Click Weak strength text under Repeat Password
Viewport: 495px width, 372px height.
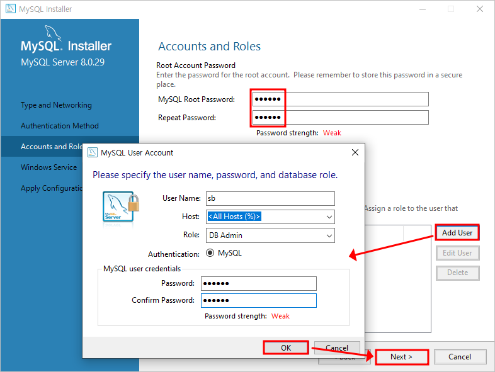tap(332, 133)
